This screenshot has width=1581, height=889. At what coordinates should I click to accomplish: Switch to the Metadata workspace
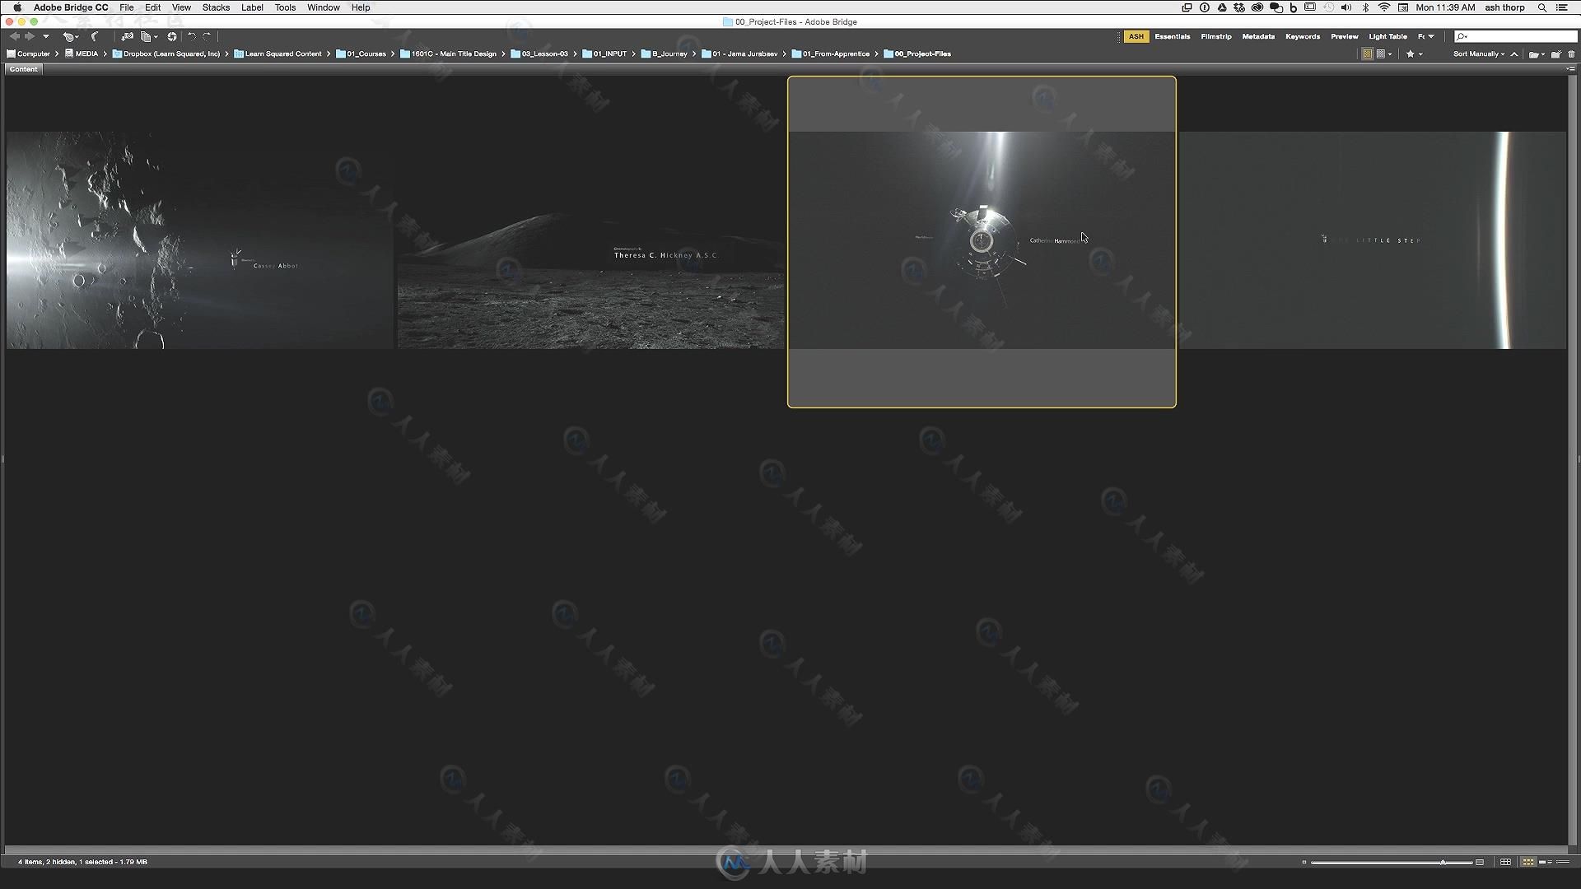click(1258, 36)
